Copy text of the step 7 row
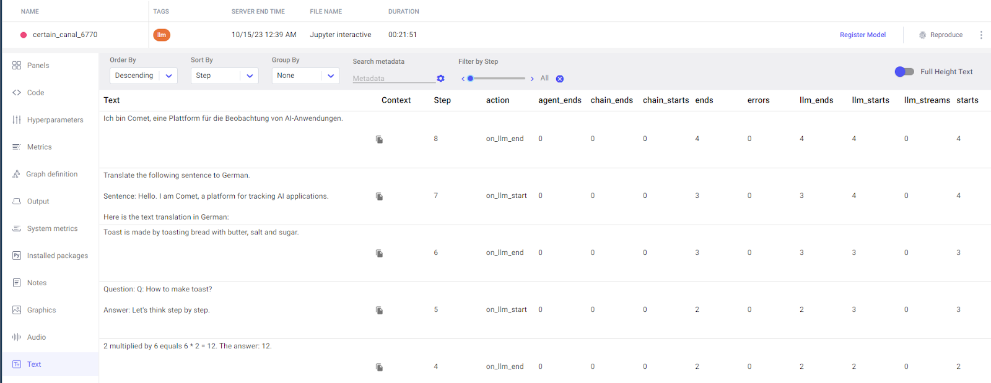991x383 pixels. point(379,196)
